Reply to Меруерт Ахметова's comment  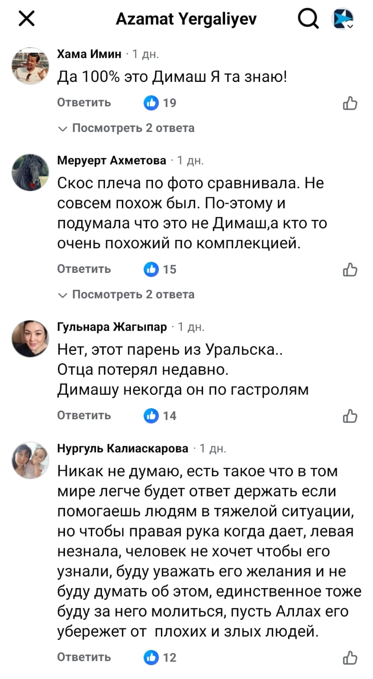84,269
